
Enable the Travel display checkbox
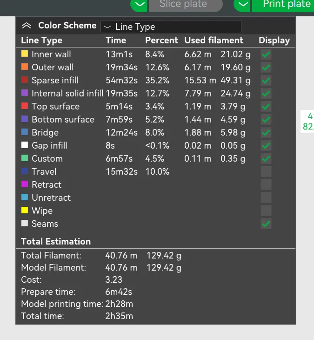266,172
